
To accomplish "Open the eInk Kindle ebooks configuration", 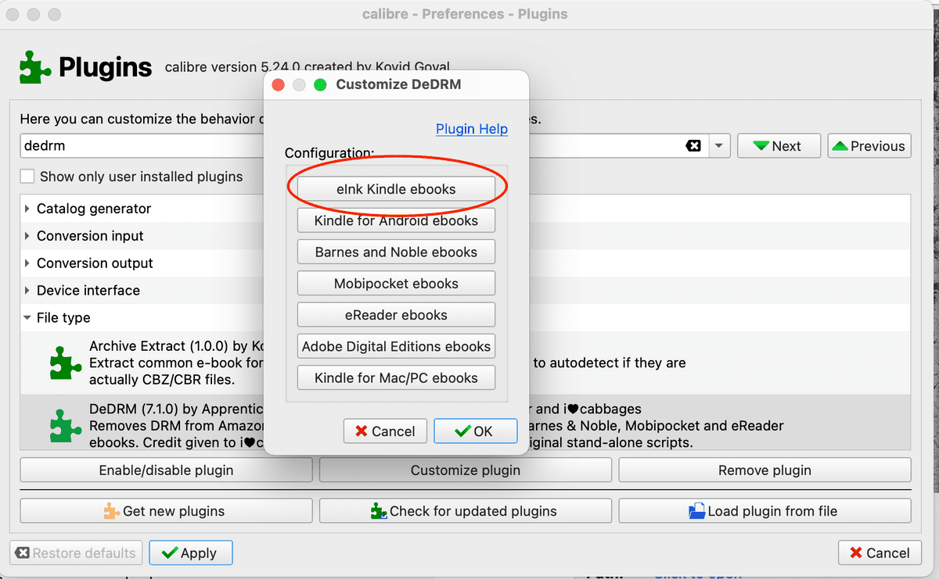I will tap(396, 189).
